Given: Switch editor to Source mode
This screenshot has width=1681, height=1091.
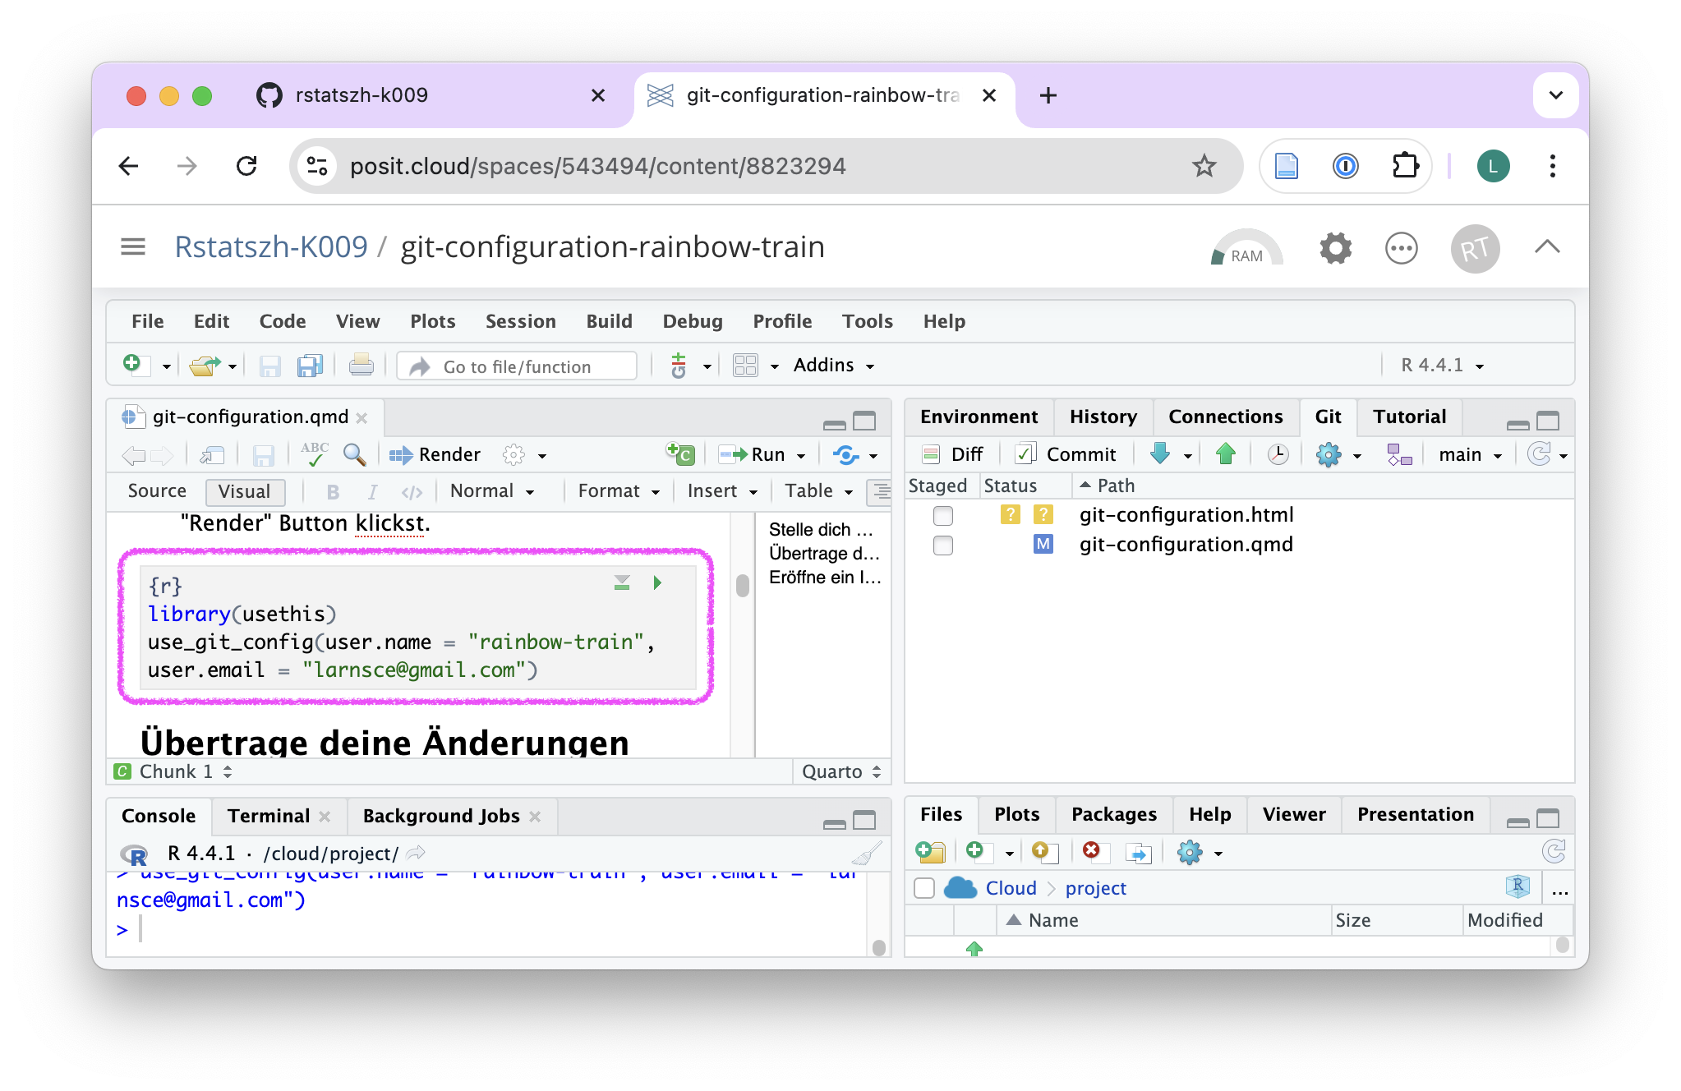Looking at the screenshot, I should (x=157, y=491).
